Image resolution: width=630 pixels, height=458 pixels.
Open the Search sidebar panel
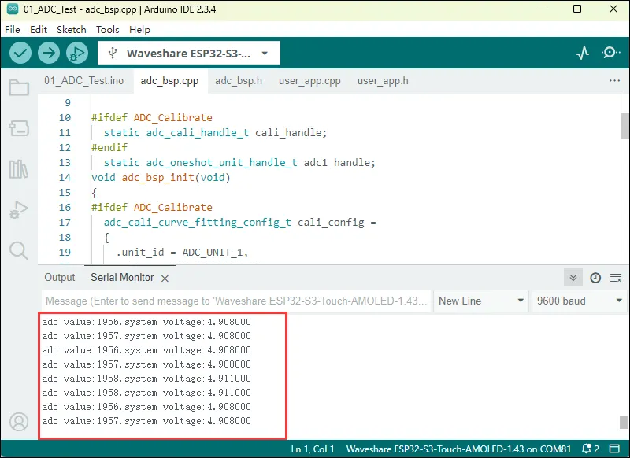point(18,250)
